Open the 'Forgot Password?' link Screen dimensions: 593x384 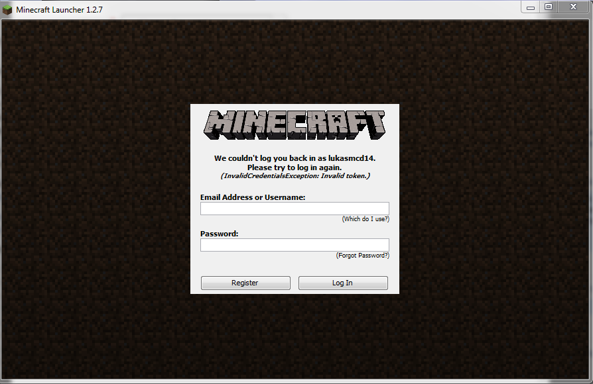tap(363, 256)
